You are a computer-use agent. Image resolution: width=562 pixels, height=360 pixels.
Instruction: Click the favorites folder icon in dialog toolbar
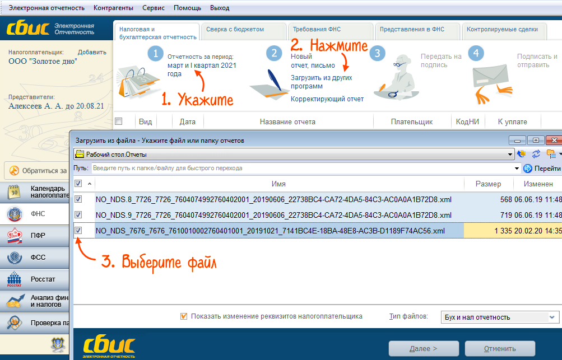click(x=521, y=155)
